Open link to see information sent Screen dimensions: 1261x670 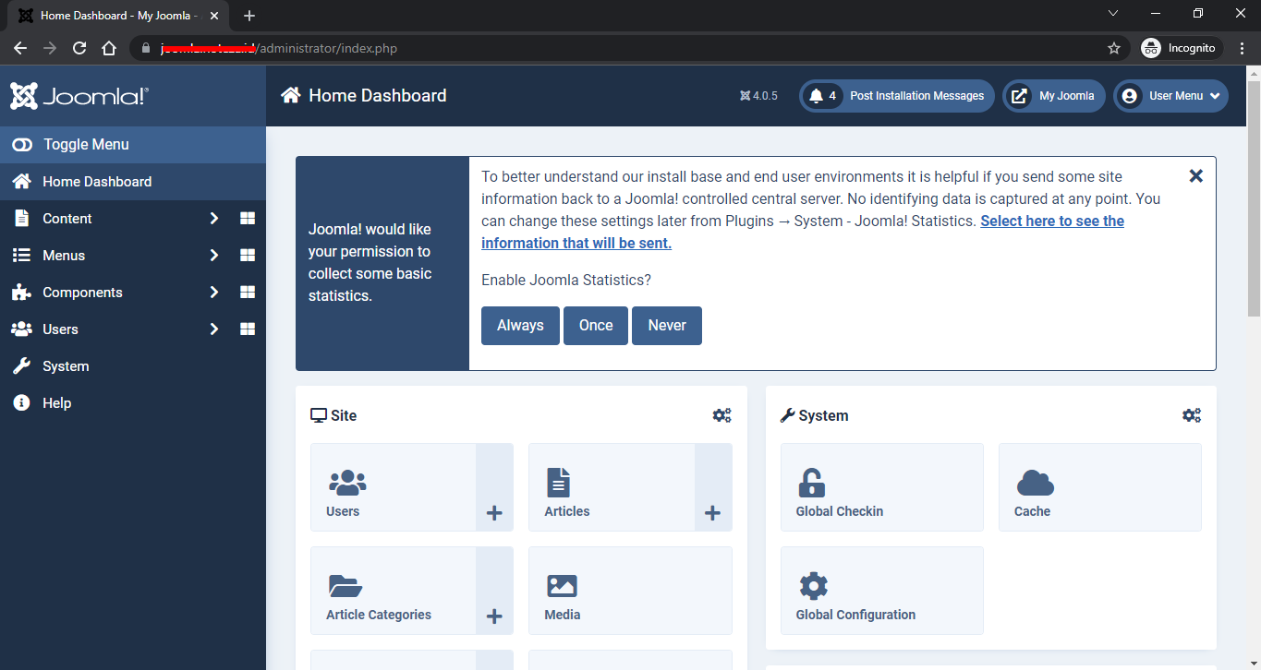[802, 233]
